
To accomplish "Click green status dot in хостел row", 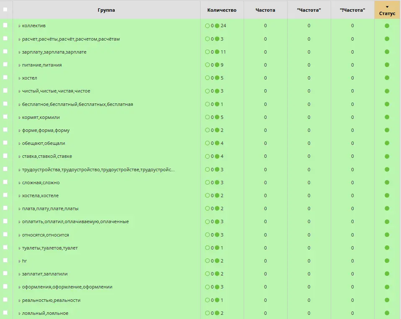I will [387, 78].
